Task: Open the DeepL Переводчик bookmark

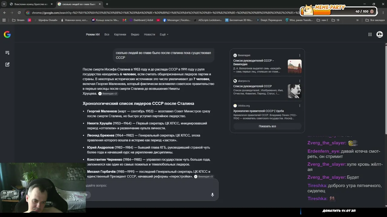Action: 269,20
